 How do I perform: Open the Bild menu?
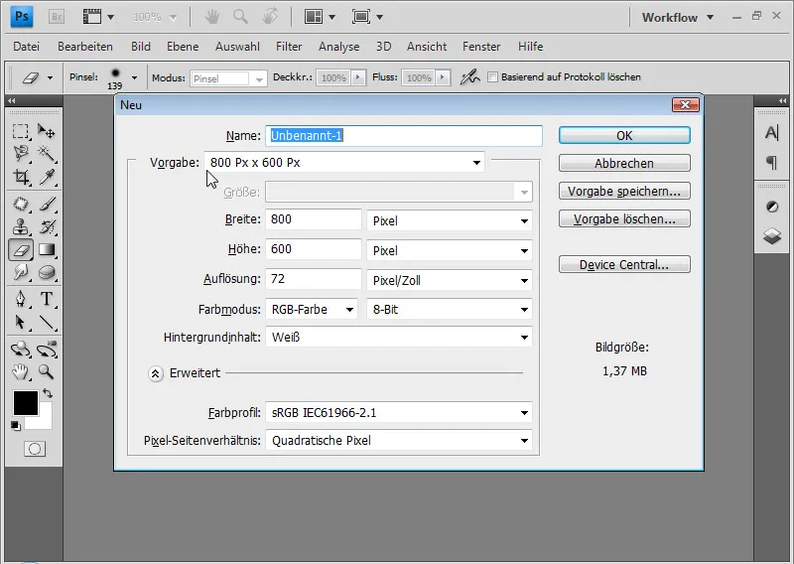point(141,47)
